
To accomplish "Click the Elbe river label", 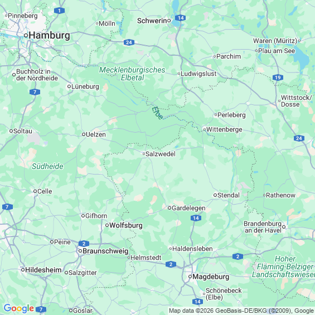I will [x=157, y=113].
